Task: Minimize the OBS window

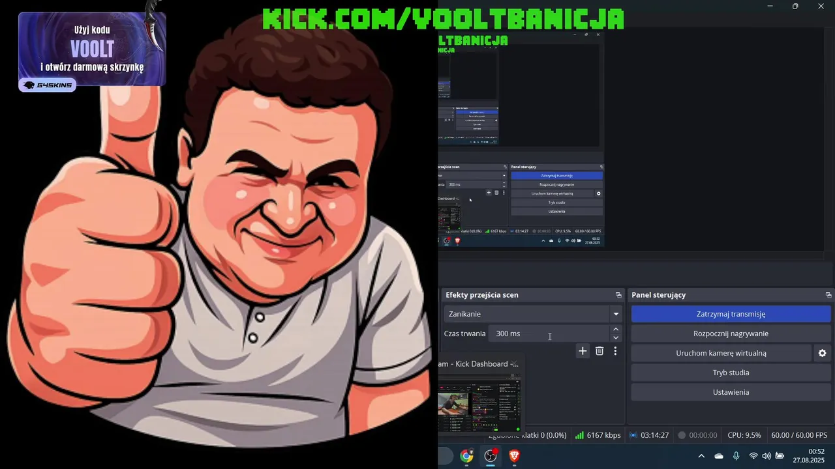Action: [x=770, y=6]
